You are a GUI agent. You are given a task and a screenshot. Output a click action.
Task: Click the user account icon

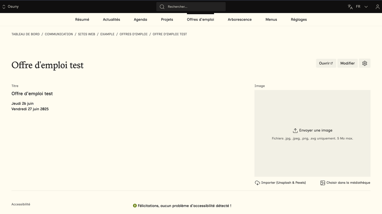tap(378, 7)
